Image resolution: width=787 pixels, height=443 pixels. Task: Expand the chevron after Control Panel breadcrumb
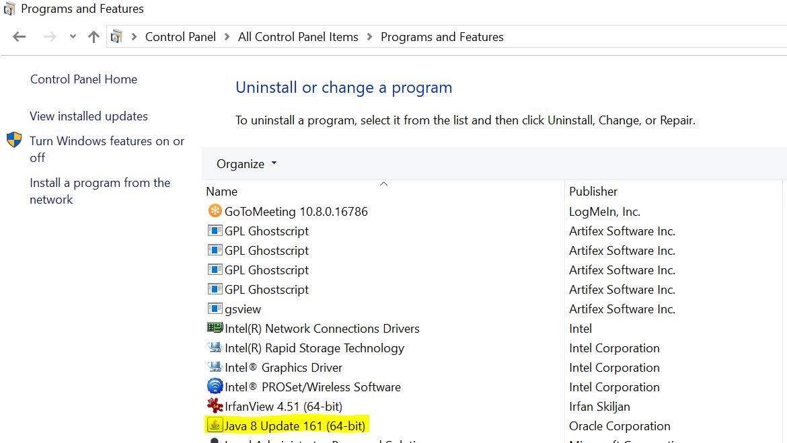click(x=227, y=36)
